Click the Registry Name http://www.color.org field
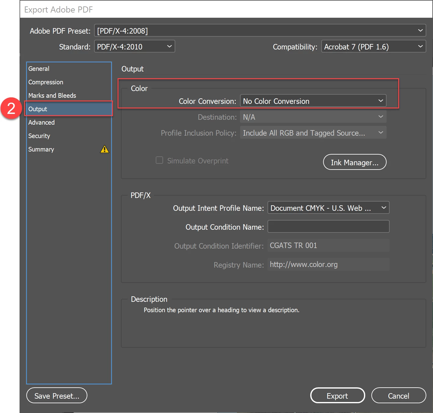The height and width of the screenshot is (413, 433). pos(328,265)
